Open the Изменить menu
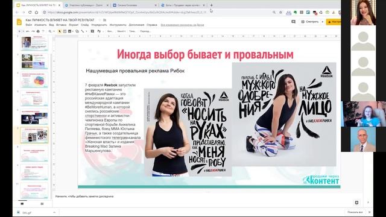Image resolution: width=386 pixels, height=217 pixels. click(40, 25)
